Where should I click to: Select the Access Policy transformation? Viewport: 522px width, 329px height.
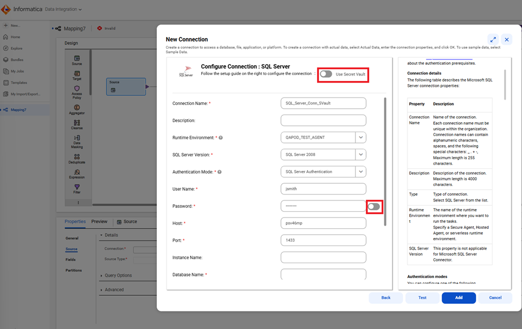77,92
